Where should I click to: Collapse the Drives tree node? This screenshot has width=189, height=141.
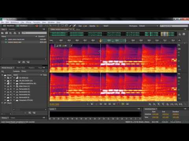pyautogui.click(x=2, y=75)
